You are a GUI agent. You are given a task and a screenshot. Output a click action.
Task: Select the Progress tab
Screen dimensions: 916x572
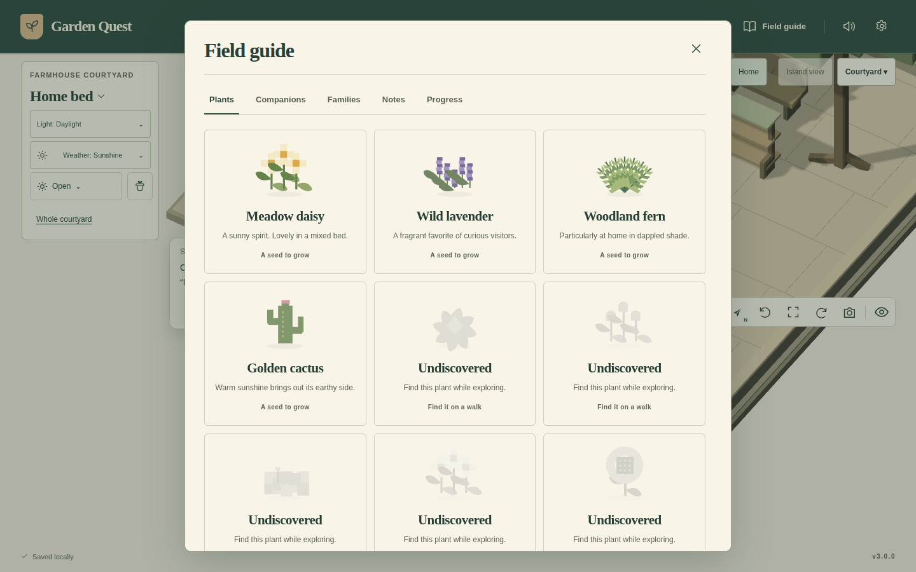[x=445, y=100]
